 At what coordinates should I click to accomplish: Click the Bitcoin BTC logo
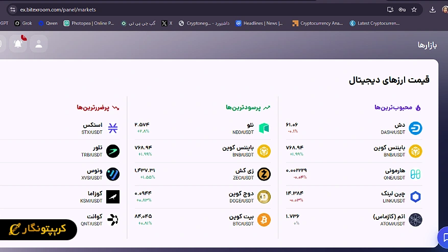coord(264,220)
